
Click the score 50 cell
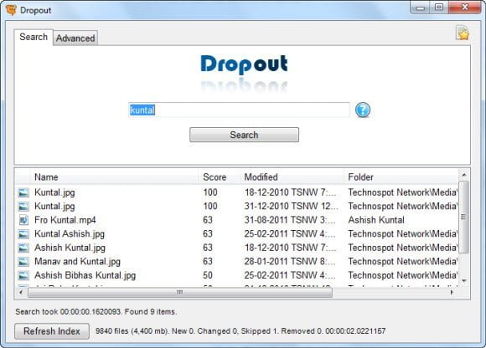click(x=208, y=275)
